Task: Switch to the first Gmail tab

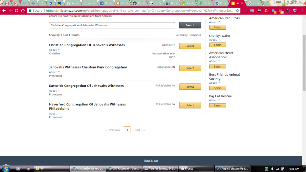Action: tap(7, 3)
